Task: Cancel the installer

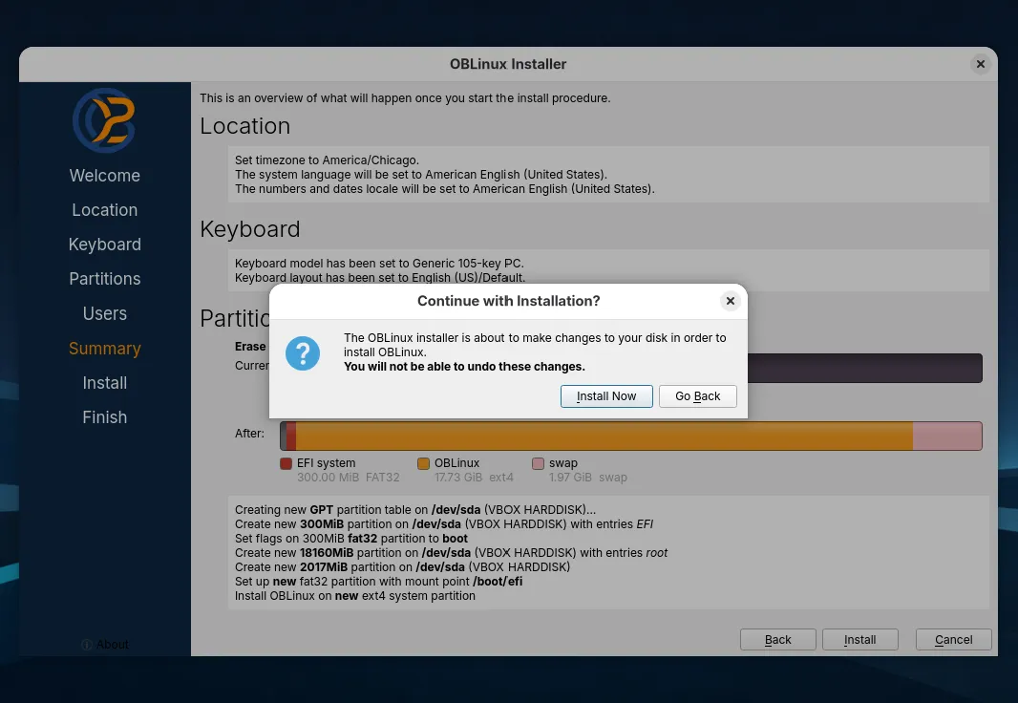Action: [953, 639]
